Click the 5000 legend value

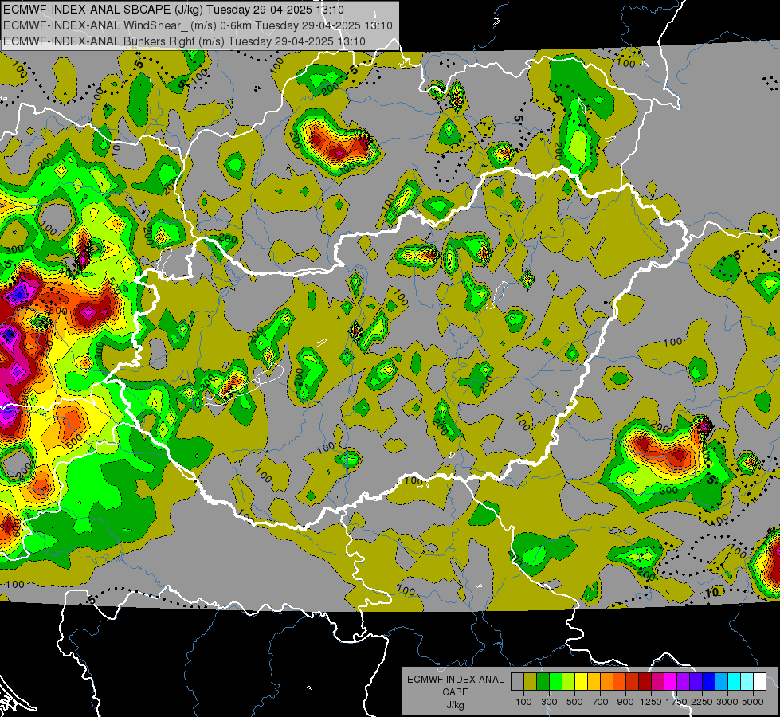(753, 702)
